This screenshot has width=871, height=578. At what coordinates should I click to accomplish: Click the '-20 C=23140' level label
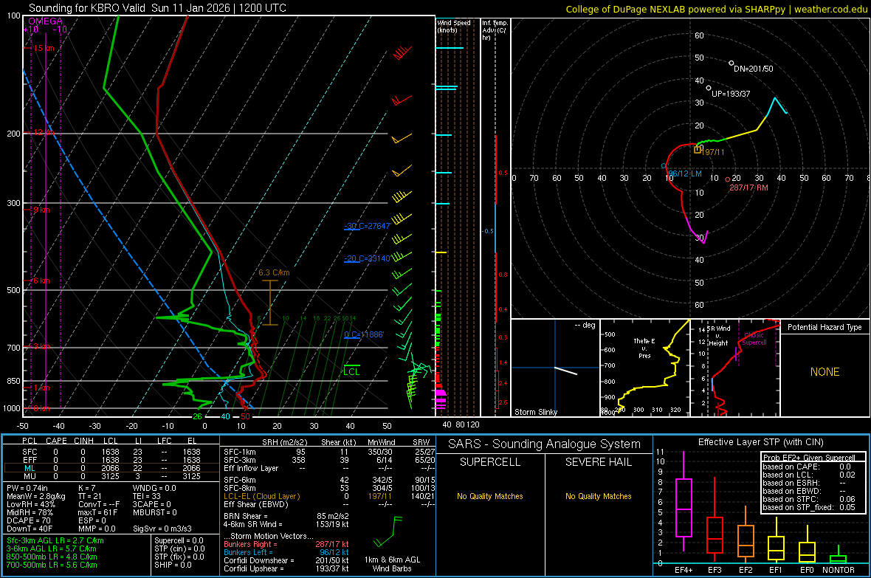pos(367,258)
